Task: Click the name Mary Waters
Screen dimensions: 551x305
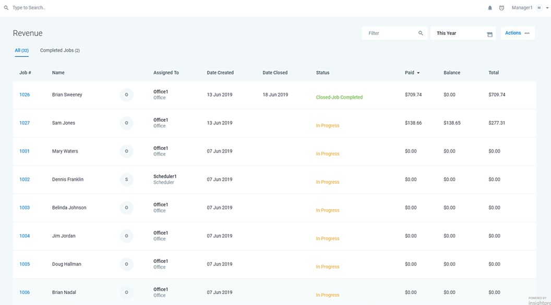Action: (65, 151)
